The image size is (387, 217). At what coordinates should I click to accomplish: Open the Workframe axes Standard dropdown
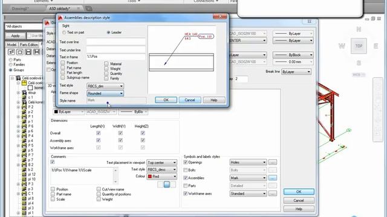click(x=248, y=193)
